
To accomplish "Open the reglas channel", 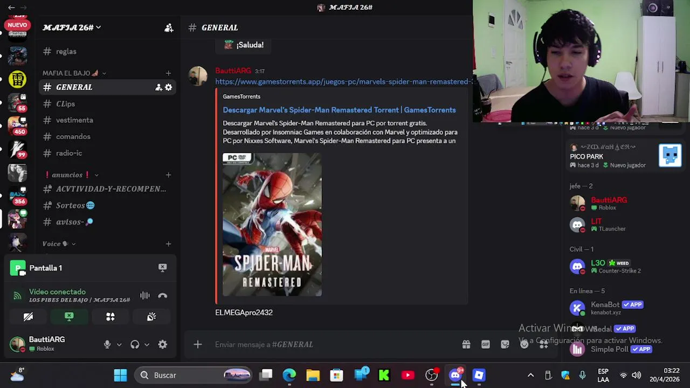I will click(x=107, y=52).
